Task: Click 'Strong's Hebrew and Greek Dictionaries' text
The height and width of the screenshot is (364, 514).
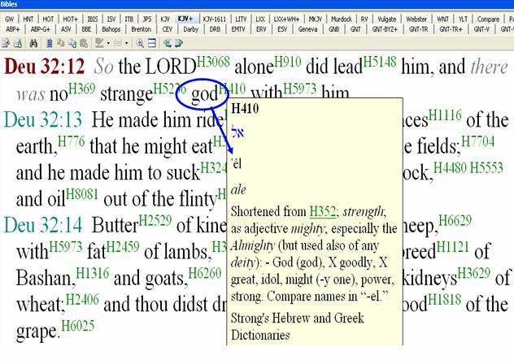Action: 298,327
